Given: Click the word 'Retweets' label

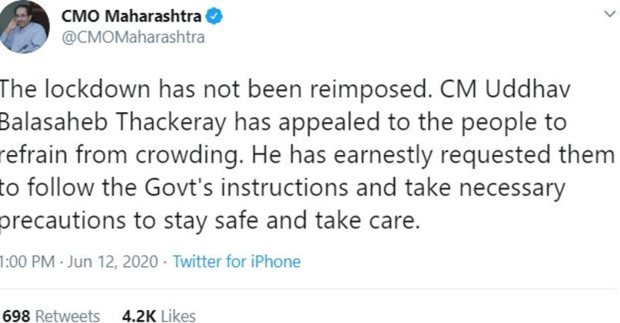Looking at the screenshot, I should click(x=68, y=316).
